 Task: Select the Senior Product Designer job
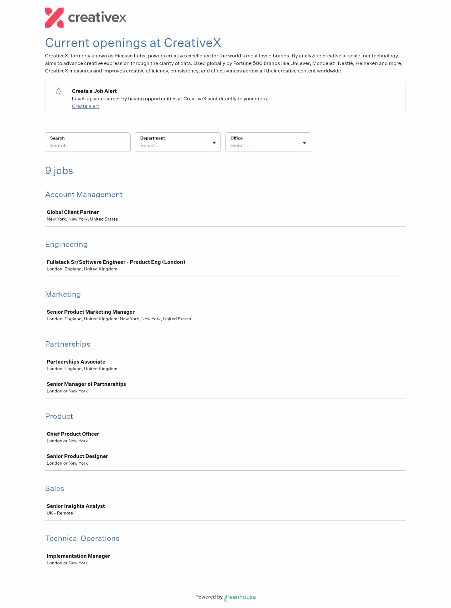[x=77, y=456]
